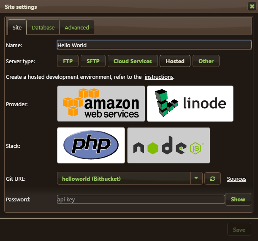Choose Amazon Web Services as provider
This screenshot has width=258, height=241.
pos(101,104)
